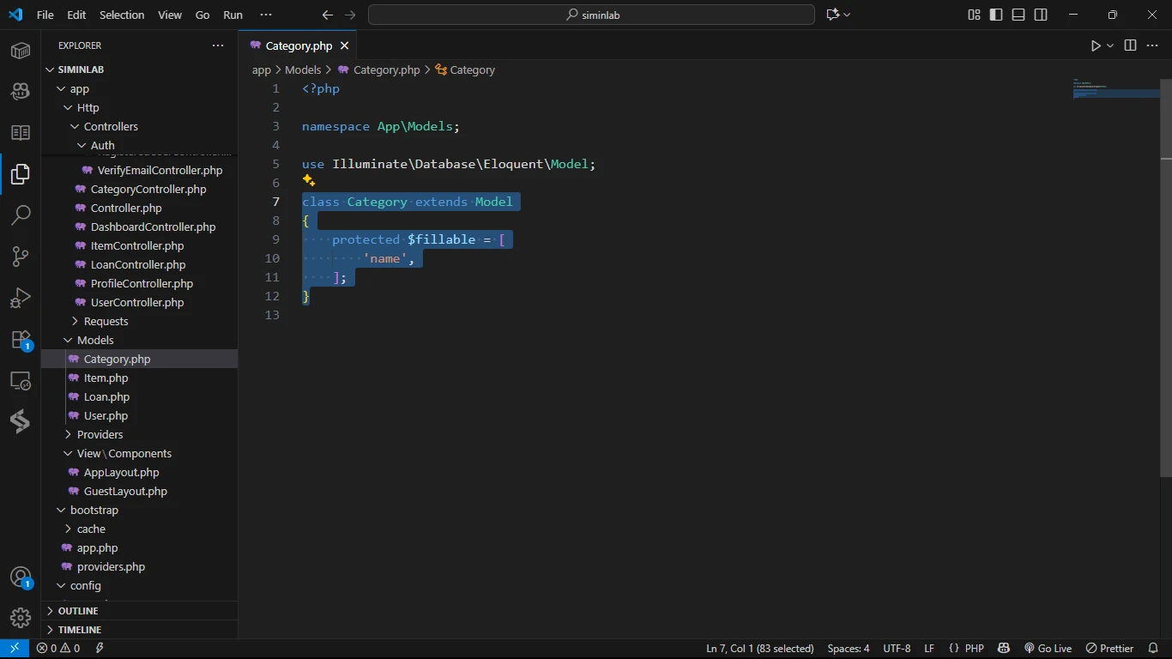Expand the OUTLINE section
Screen dimensions: 1172x659
78,611
